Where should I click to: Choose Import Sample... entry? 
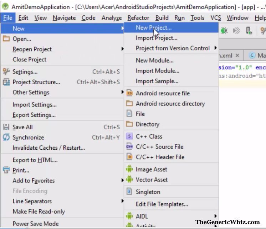[x=171, y=81]
